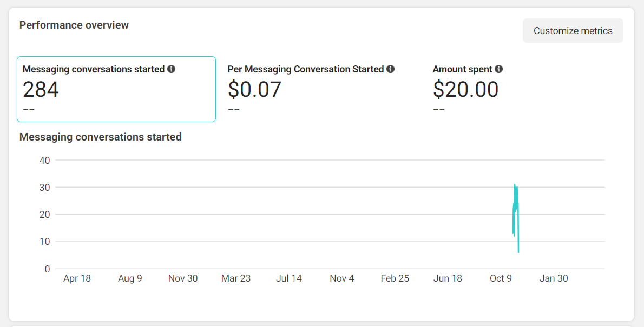644x327 pixels.
Task: Click info icon beside Messaging conversations started metric
Action: (172, 69)
